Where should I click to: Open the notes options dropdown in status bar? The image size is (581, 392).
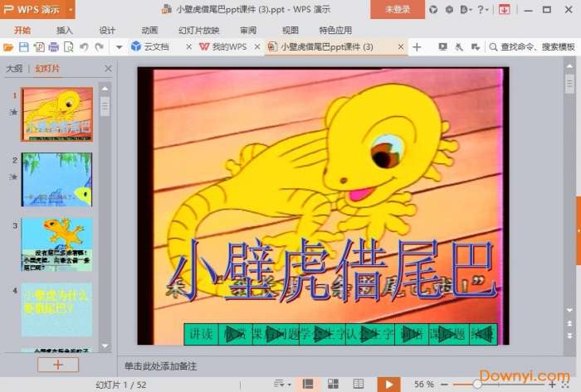point(282,385)
